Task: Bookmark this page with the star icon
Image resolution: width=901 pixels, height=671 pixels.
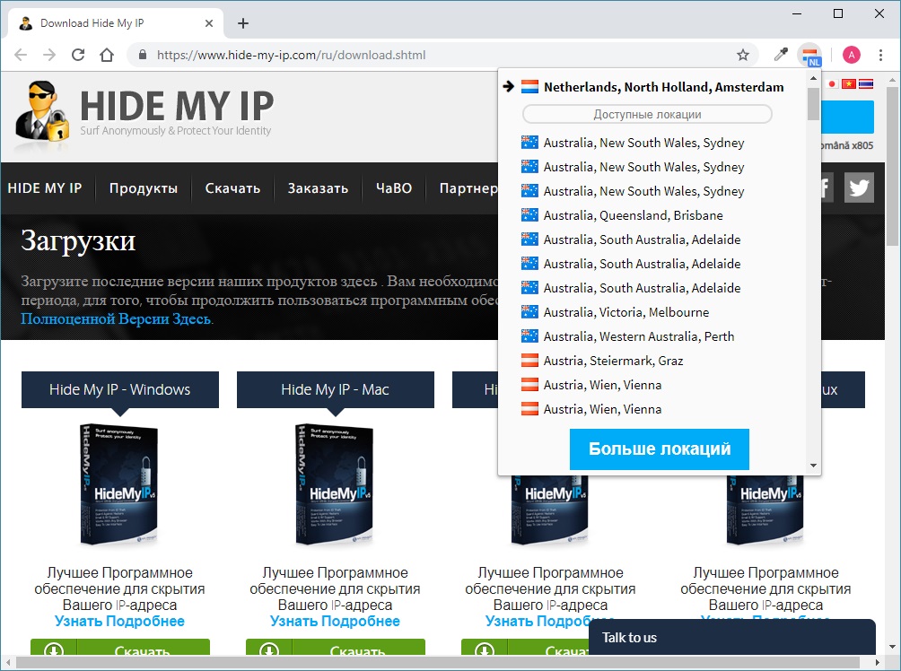Action: click(743, 55)
